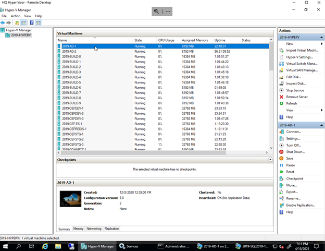This screenshot has height=251, width=325.
Task: Click Import Virtual Machine action icon
Action: tap(281, 50)
